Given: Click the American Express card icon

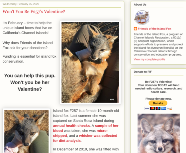Looking at the screenshot, I should 163,108.
